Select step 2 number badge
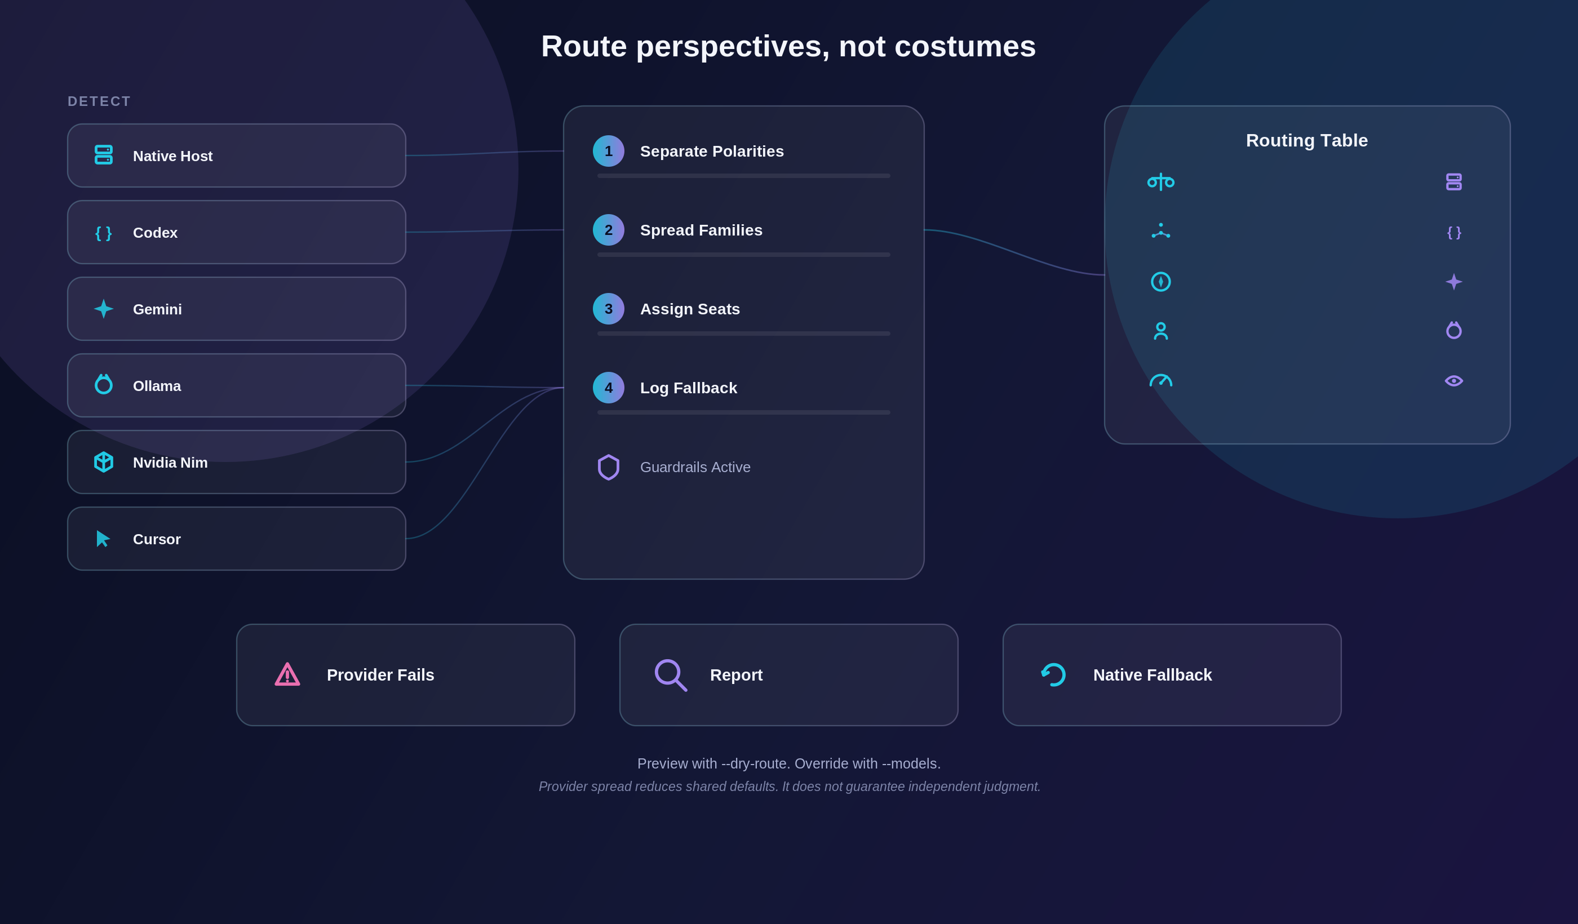 pos(608,230)
